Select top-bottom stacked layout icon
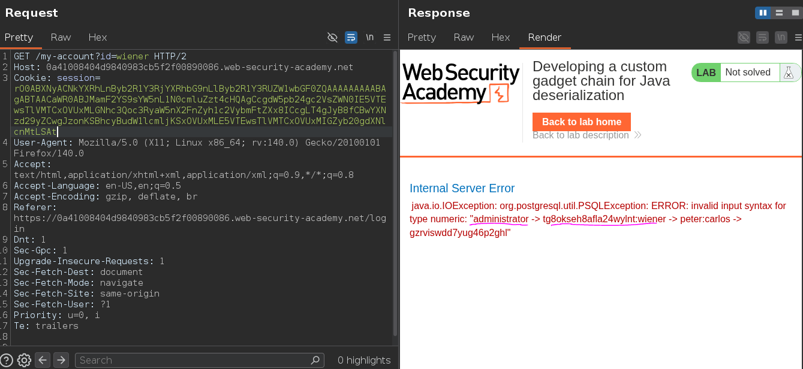The image size is (803, 369). click(778, 13)
